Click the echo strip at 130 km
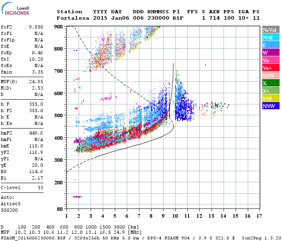The height and width of the screenshot is (241, 282). (x=77, y=197)
